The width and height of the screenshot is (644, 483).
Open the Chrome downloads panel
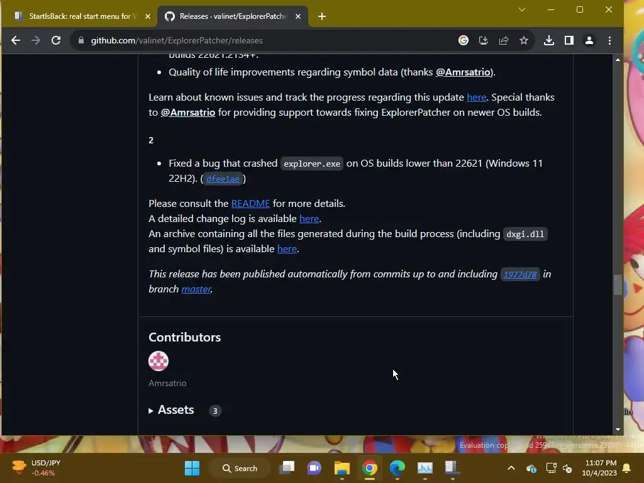[x=548, y=40]
